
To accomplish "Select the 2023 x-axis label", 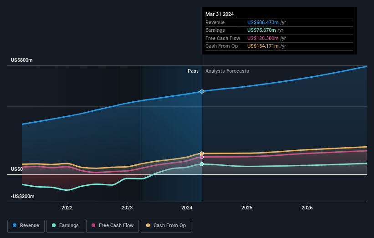I will pyautogui.click(x=127, y=208).
